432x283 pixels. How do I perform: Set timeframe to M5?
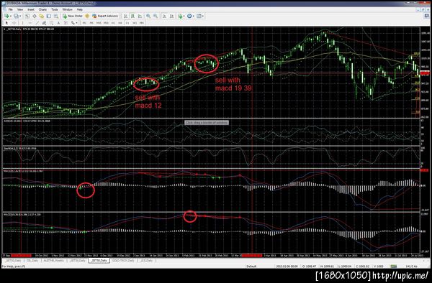[91, 23]
